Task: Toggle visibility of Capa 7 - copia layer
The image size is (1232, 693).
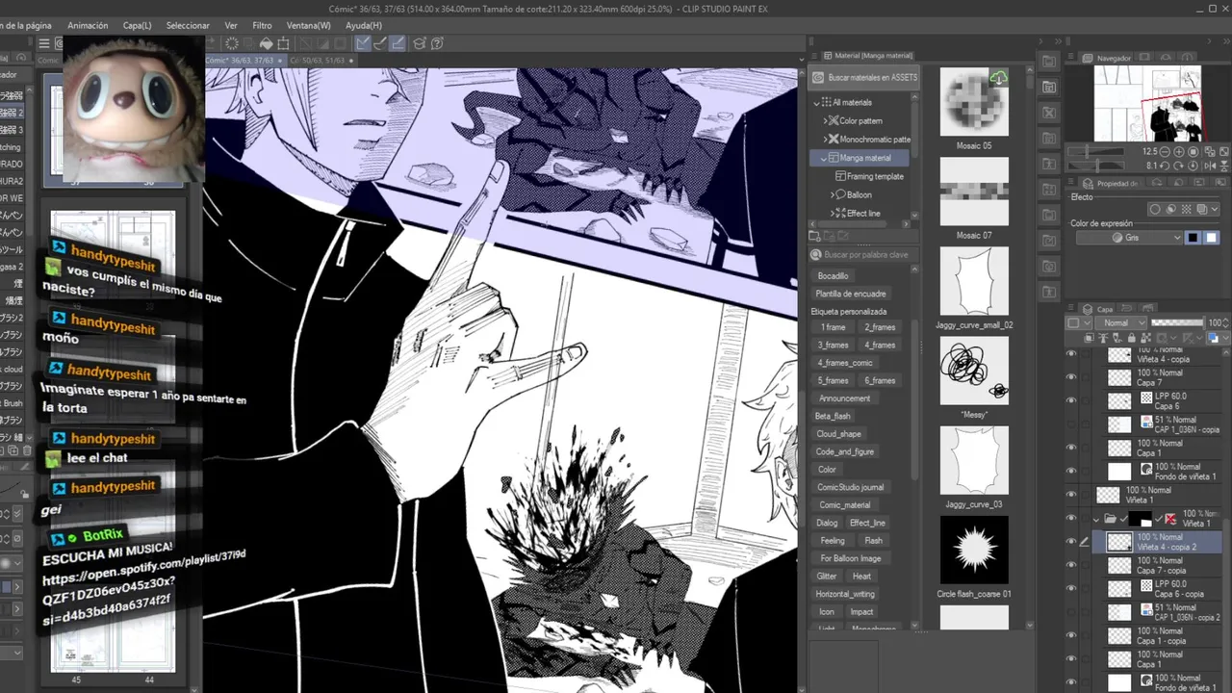Action: coord(1071,565)
